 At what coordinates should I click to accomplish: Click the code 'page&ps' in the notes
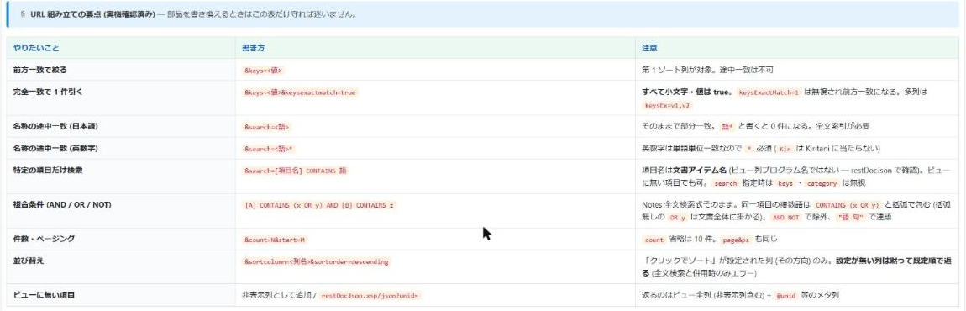[736, 240]
